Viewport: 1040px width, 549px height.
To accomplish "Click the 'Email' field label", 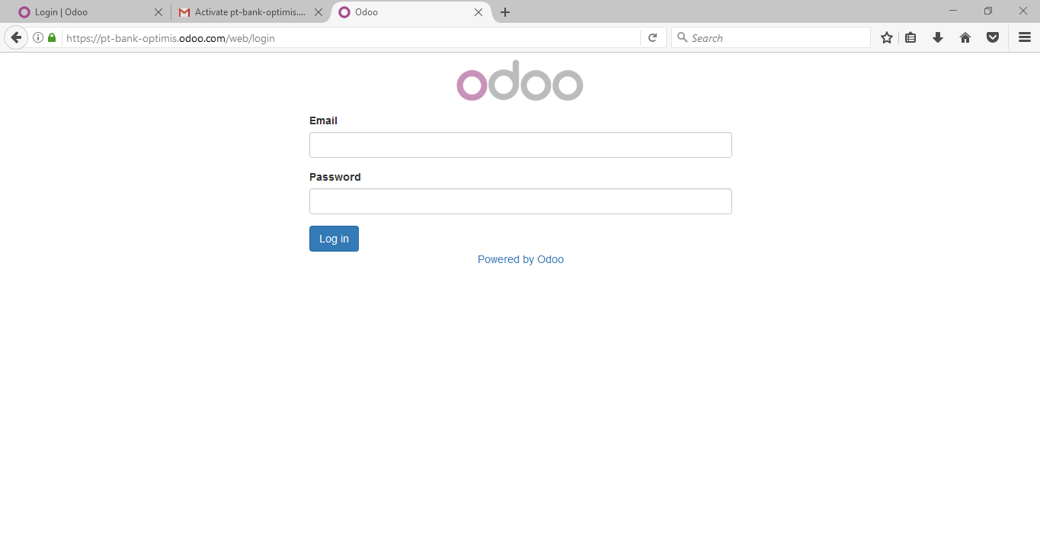I will pyautogui.click(x=323, y=120).
